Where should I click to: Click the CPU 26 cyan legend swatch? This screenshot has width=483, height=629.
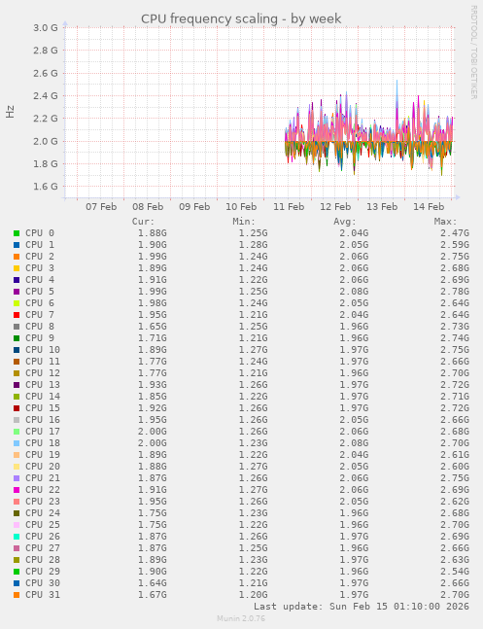point(17,537)
